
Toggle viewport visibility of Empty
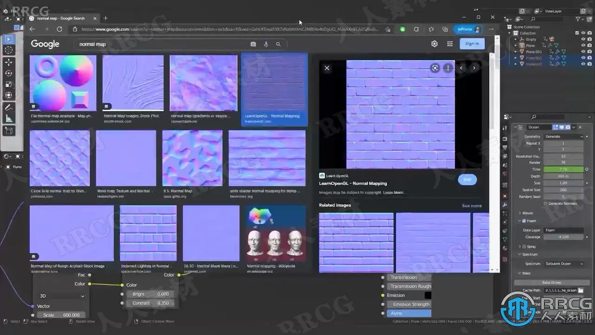point(583,39)
